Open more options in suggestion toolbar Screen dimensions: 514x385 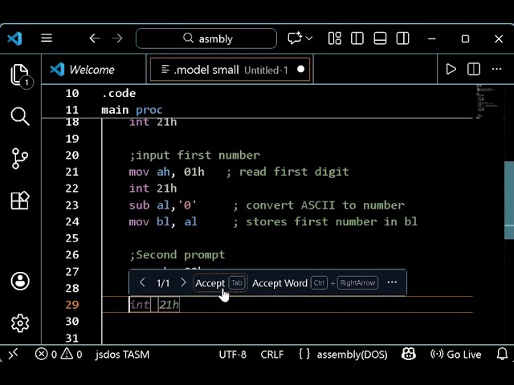392,282
